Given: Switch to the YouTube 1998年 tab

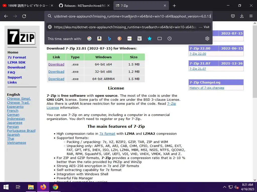Looking at the screenshot, I should point(28,6).
